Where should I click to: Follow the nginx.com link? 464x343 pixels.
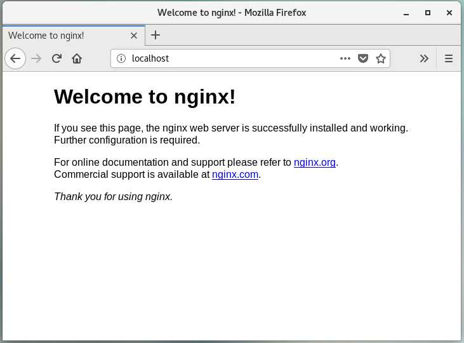[235, 175]
